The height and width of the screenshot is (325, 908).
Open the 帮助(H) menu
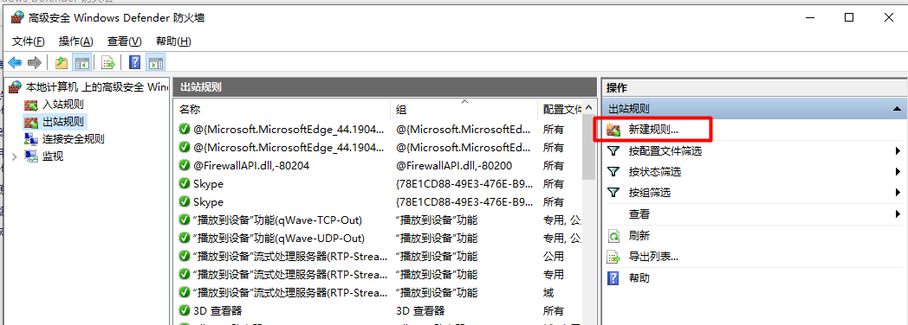(174, 41)
